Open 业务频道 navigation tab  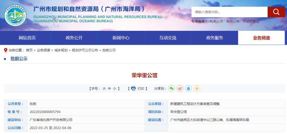coord(261,38)
